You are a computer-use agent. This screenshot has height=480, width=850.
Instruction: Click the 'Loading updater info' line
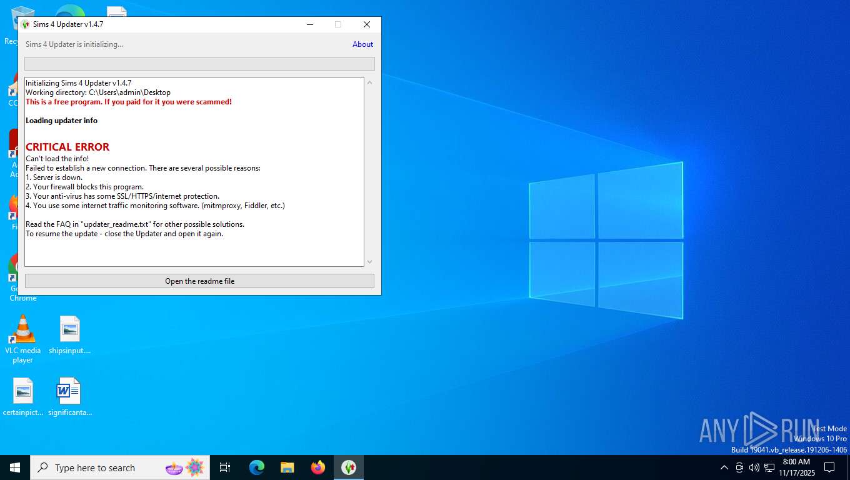click(61, 121)
